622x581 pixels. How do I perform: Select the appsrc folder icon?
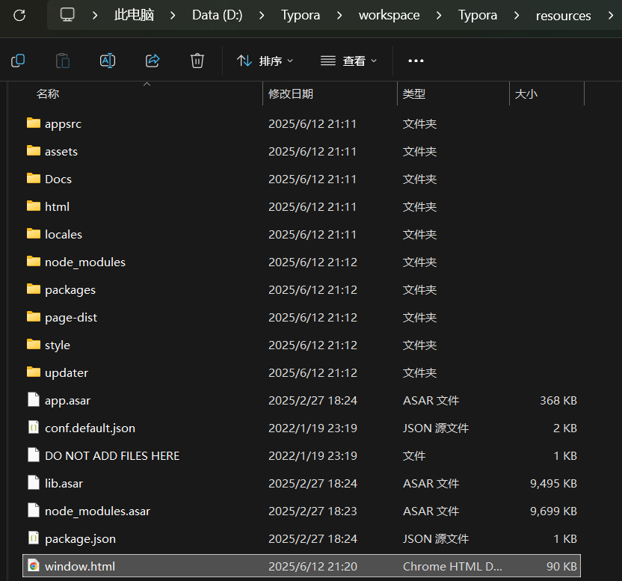coord(34,123)
